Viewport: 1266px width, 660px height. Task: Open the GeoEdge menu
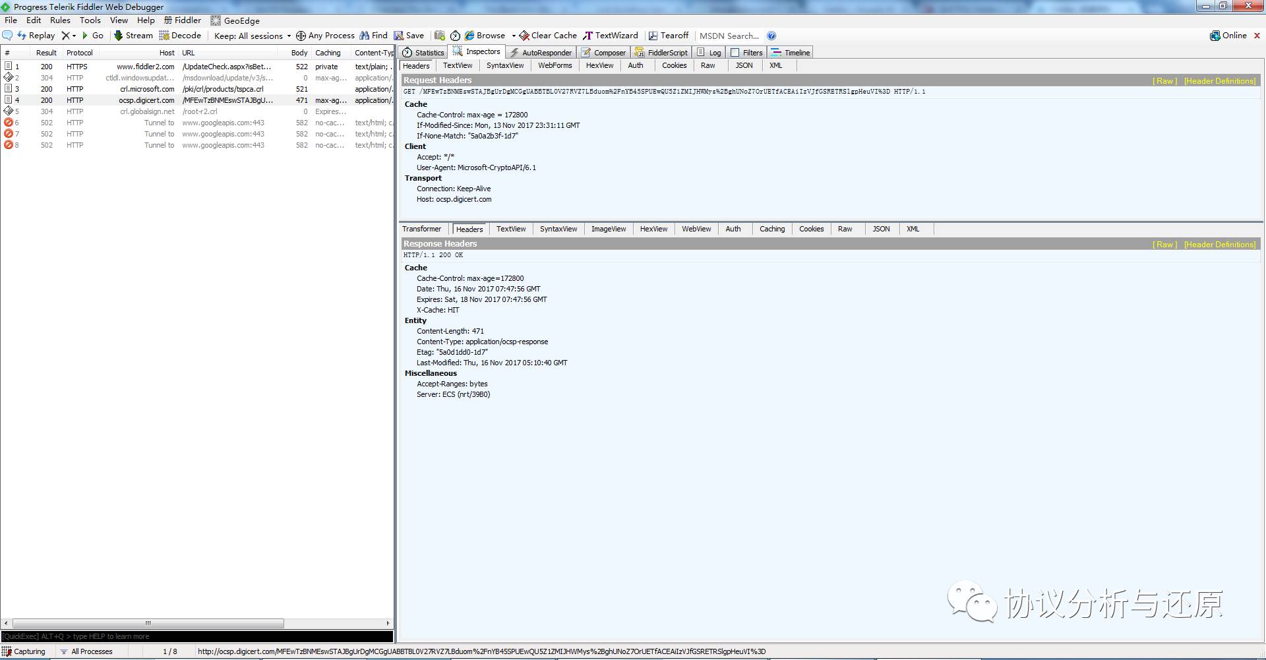[x=235, y=20]
